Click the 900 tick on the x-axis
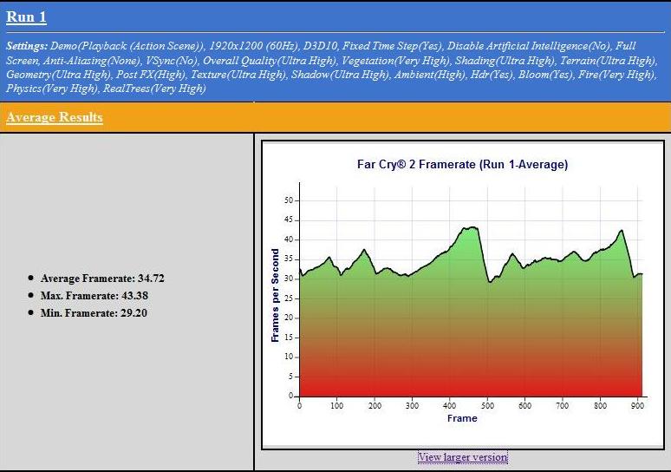 [x=637, y=405]
